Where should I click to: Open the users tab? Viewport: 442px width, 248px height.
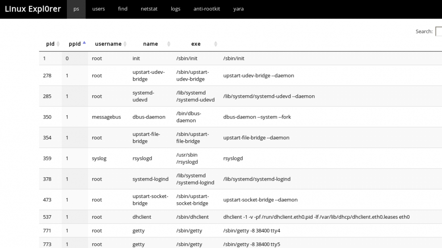tap(98, 9)
